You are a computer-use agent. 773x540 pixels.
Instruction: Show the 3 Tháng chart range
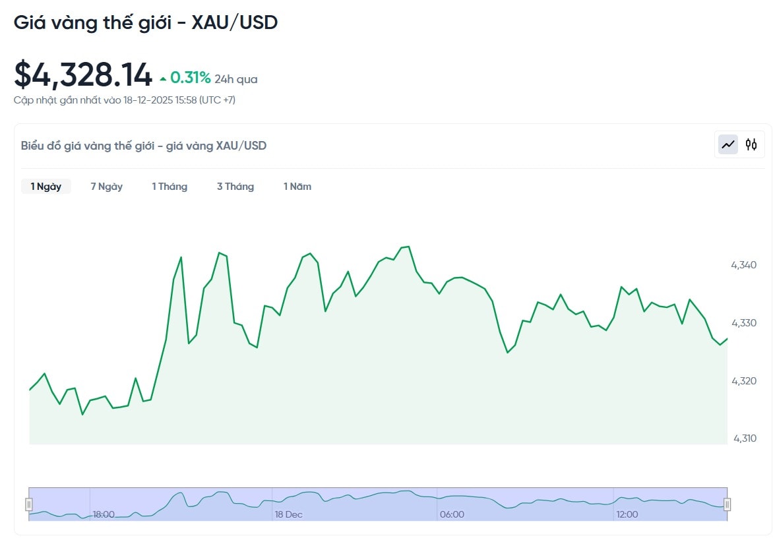[235, 187]
